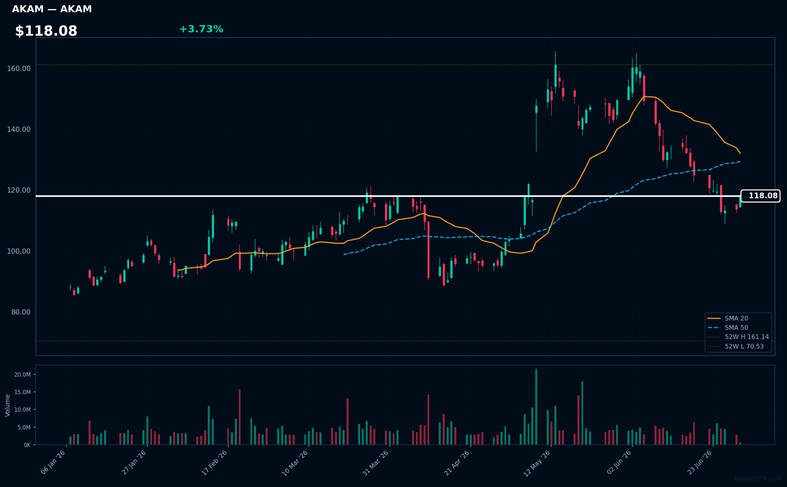
Task: Click the orange SMA 20 line swatch in legend
Action: pyautogui.click(x=714, y=318)
